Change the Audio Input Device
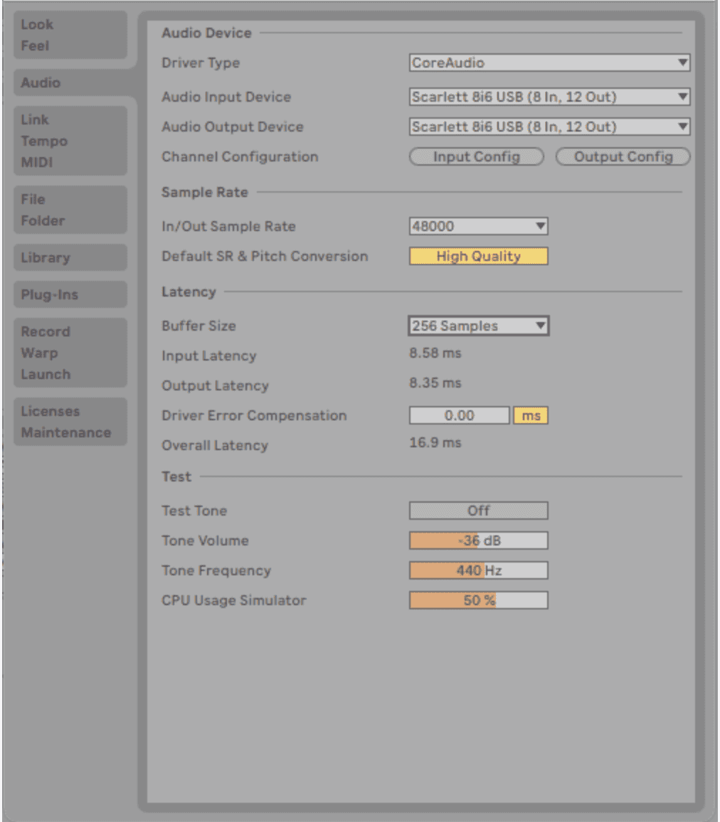720x822 pixels. (x=549, y=97)
